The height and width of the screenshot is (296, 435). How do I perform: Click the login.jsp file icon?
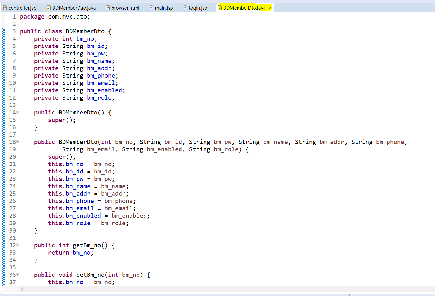click(x=185, y=8)
